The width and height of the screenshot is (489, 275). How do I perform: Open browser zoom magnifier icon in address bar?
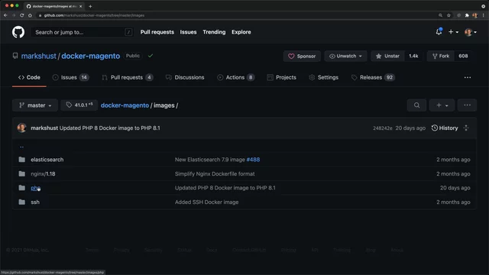[440, 15]
